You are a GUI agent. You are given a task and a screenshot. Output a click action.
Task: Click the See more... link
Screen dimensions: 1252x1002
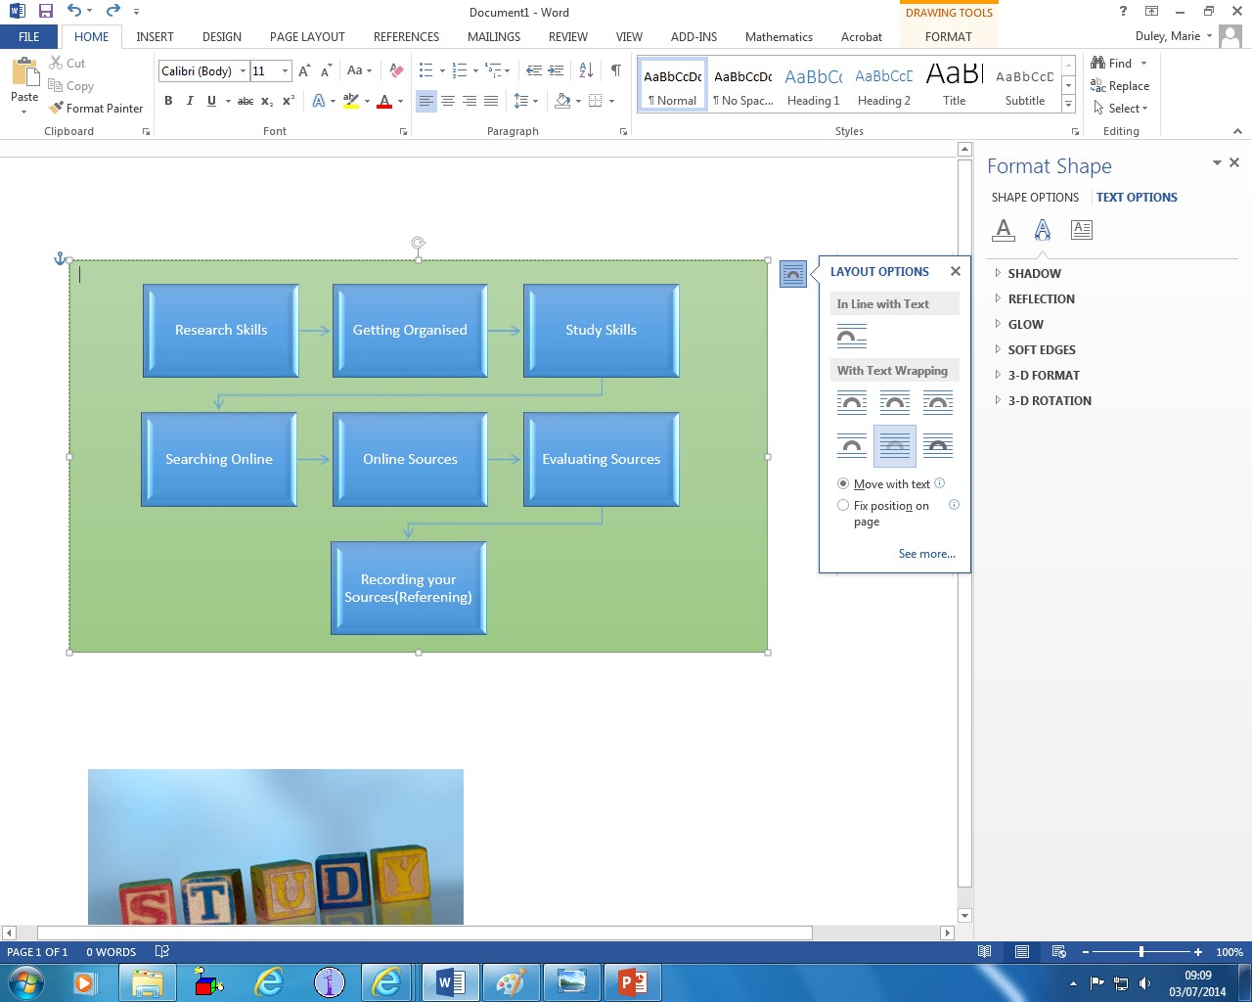[926, 554]
